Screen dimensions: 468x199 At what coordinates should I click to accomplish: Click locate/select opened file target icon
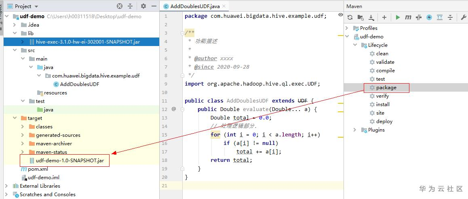pos(120,6)
